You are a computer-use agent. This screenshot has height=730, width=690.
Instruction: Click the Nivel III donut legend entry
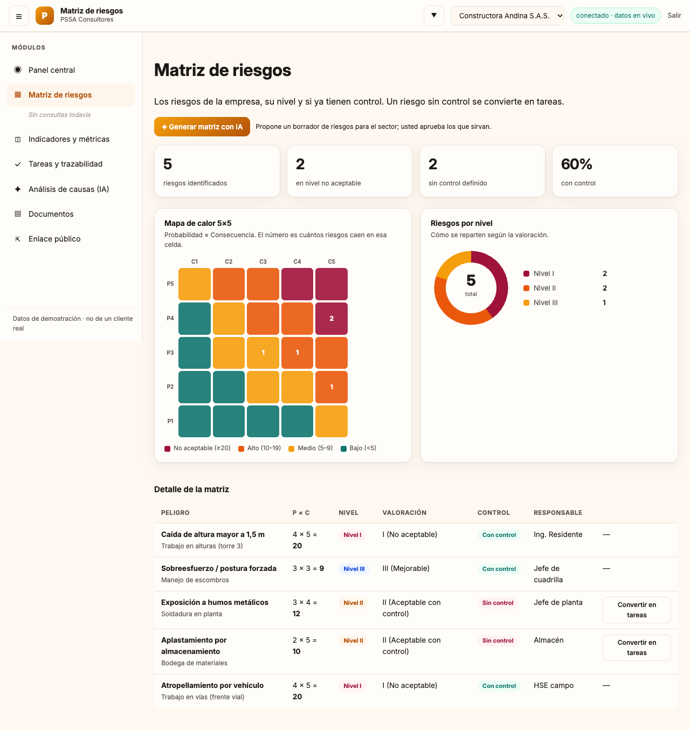[x=565, y=302]
